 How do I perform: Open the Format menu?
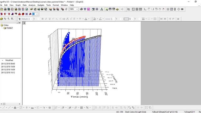pos(56,5)
